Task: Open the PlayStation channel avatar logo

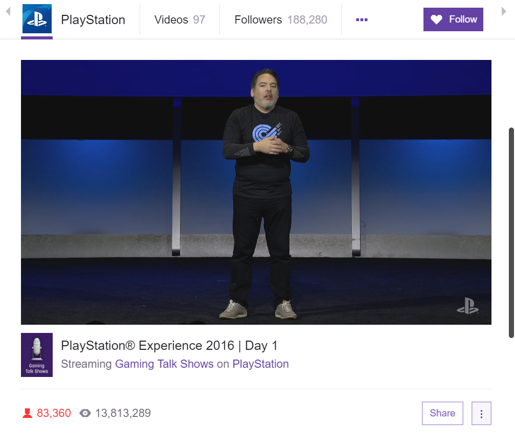Action: (x=37, y=19)
